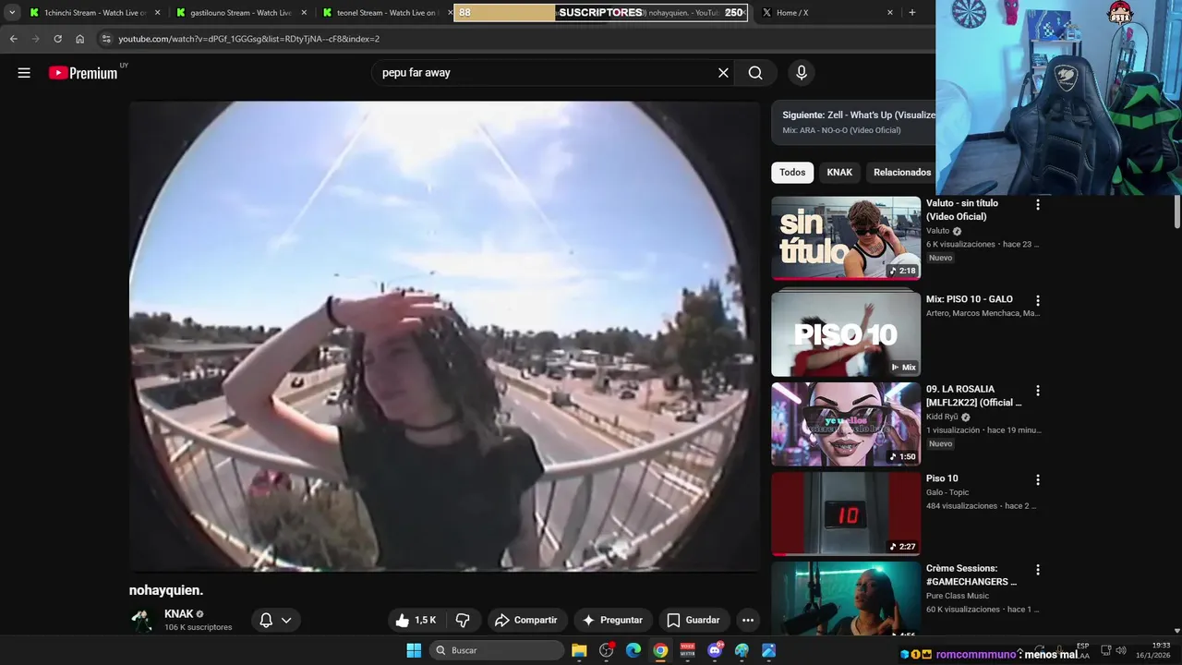Open the YouTube hamburger guide menu

tap(24, 73)
